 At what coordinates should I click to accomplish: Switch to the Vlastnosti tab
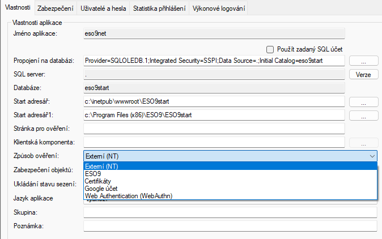[18, 7]
